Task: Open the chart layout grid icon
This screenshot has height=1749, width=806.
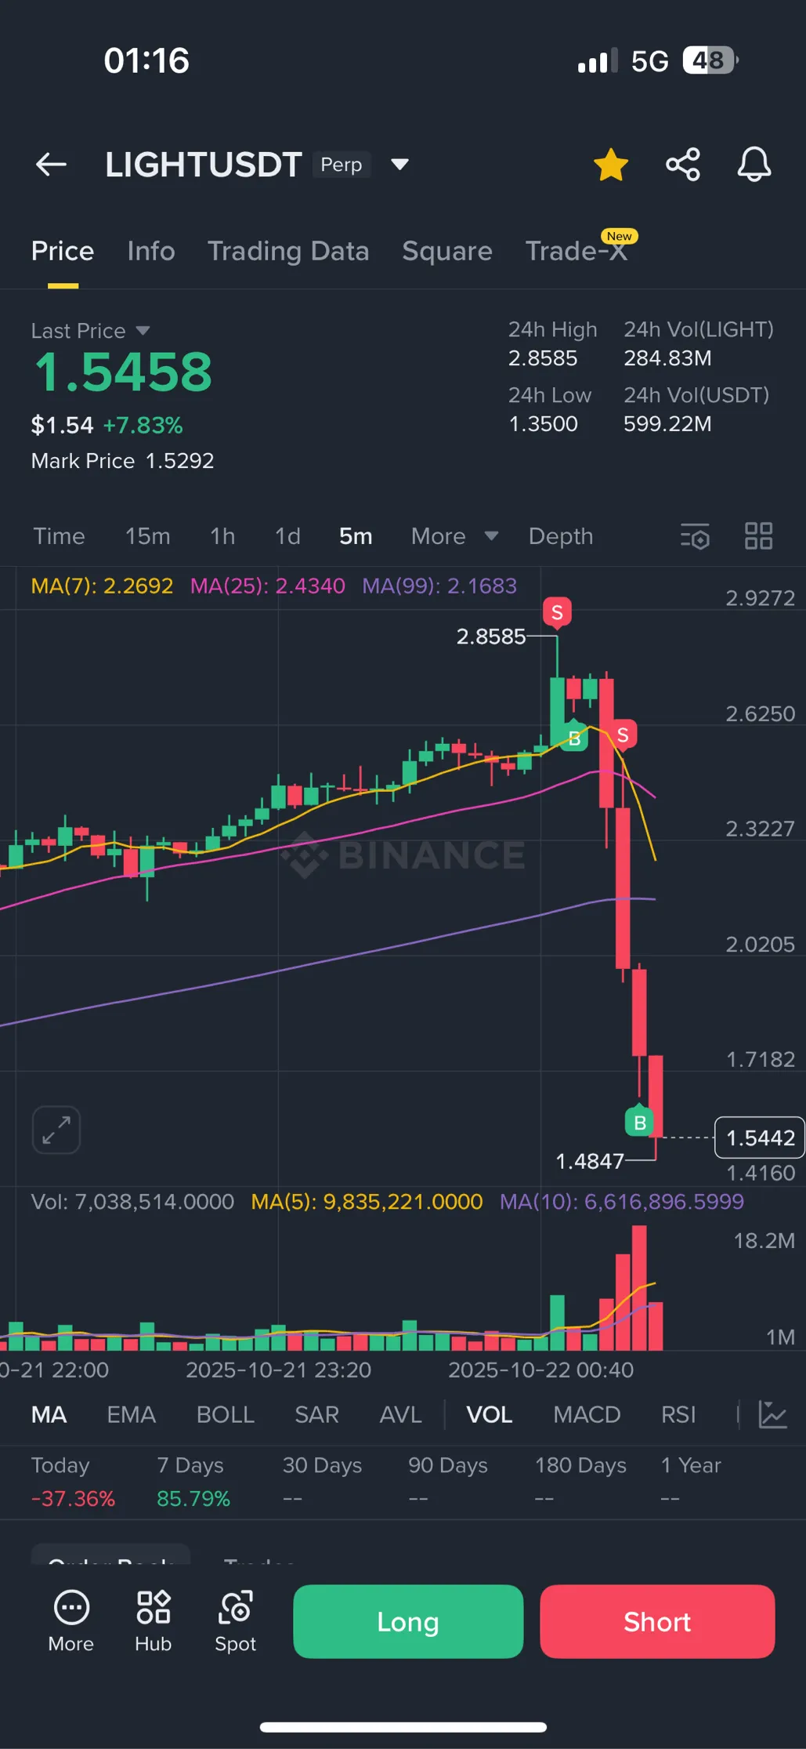Action: point(758,537)
